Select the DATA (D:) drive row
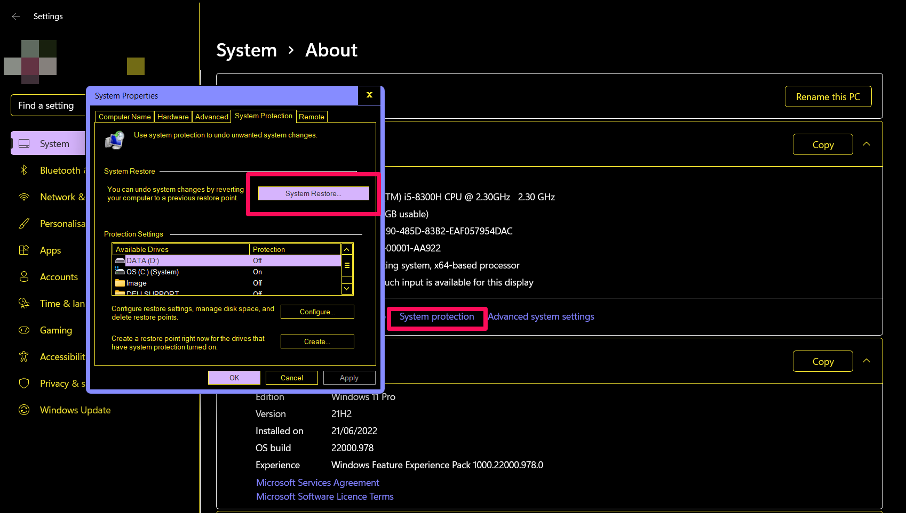The height and width of the screenshot is (513, 906). pos(227,260)
